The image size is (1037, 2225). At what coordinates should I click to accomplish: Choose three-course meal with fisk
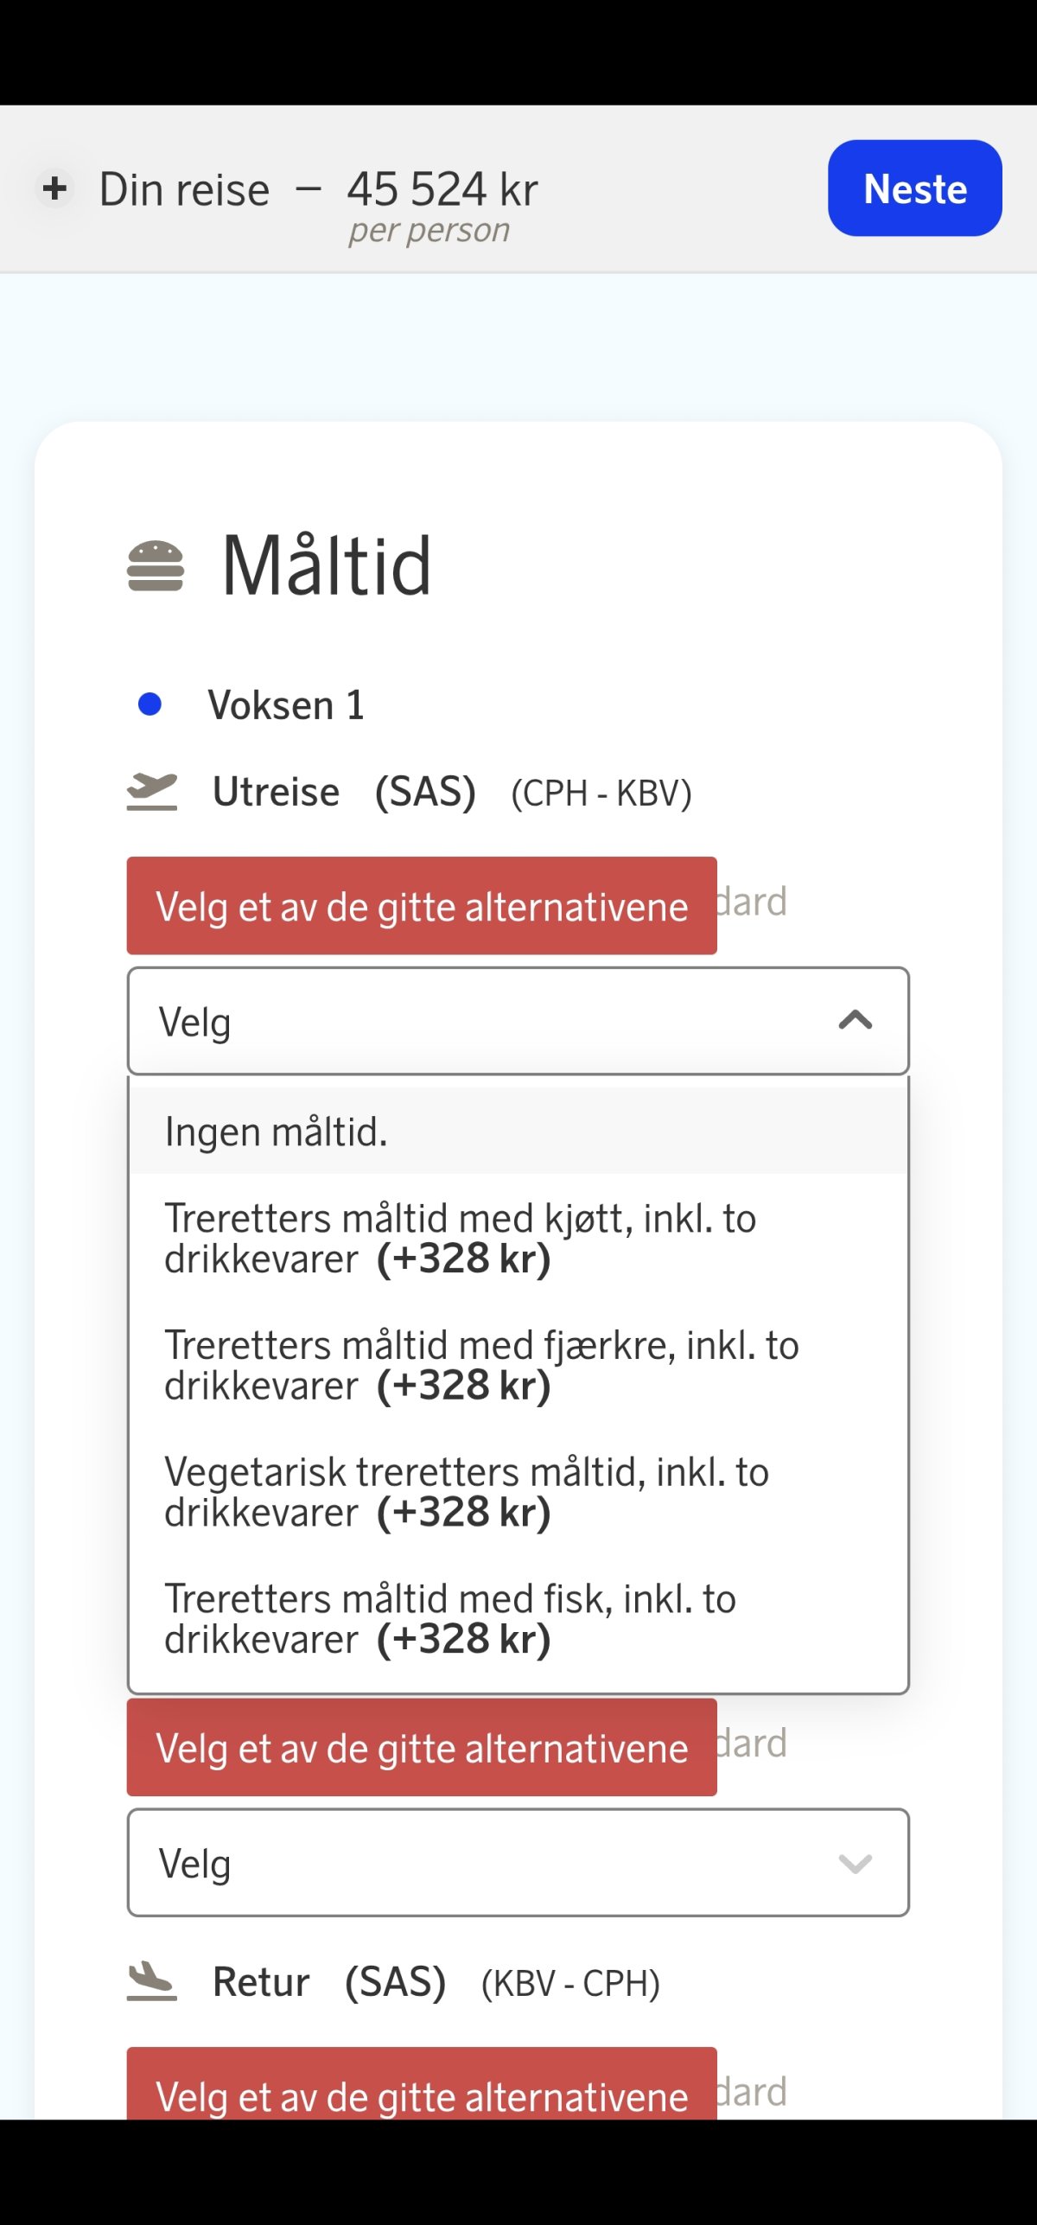point(449,1618)
